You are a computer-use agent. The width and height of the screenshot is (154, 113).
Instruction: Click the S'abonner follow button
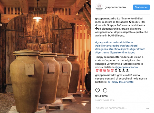tap(141, 7)
